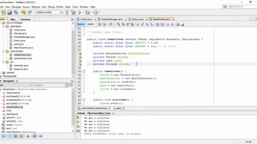This screenshot has width=257, height=144.
Task: Switch to the Enemy.java tab
Action: 138,19
